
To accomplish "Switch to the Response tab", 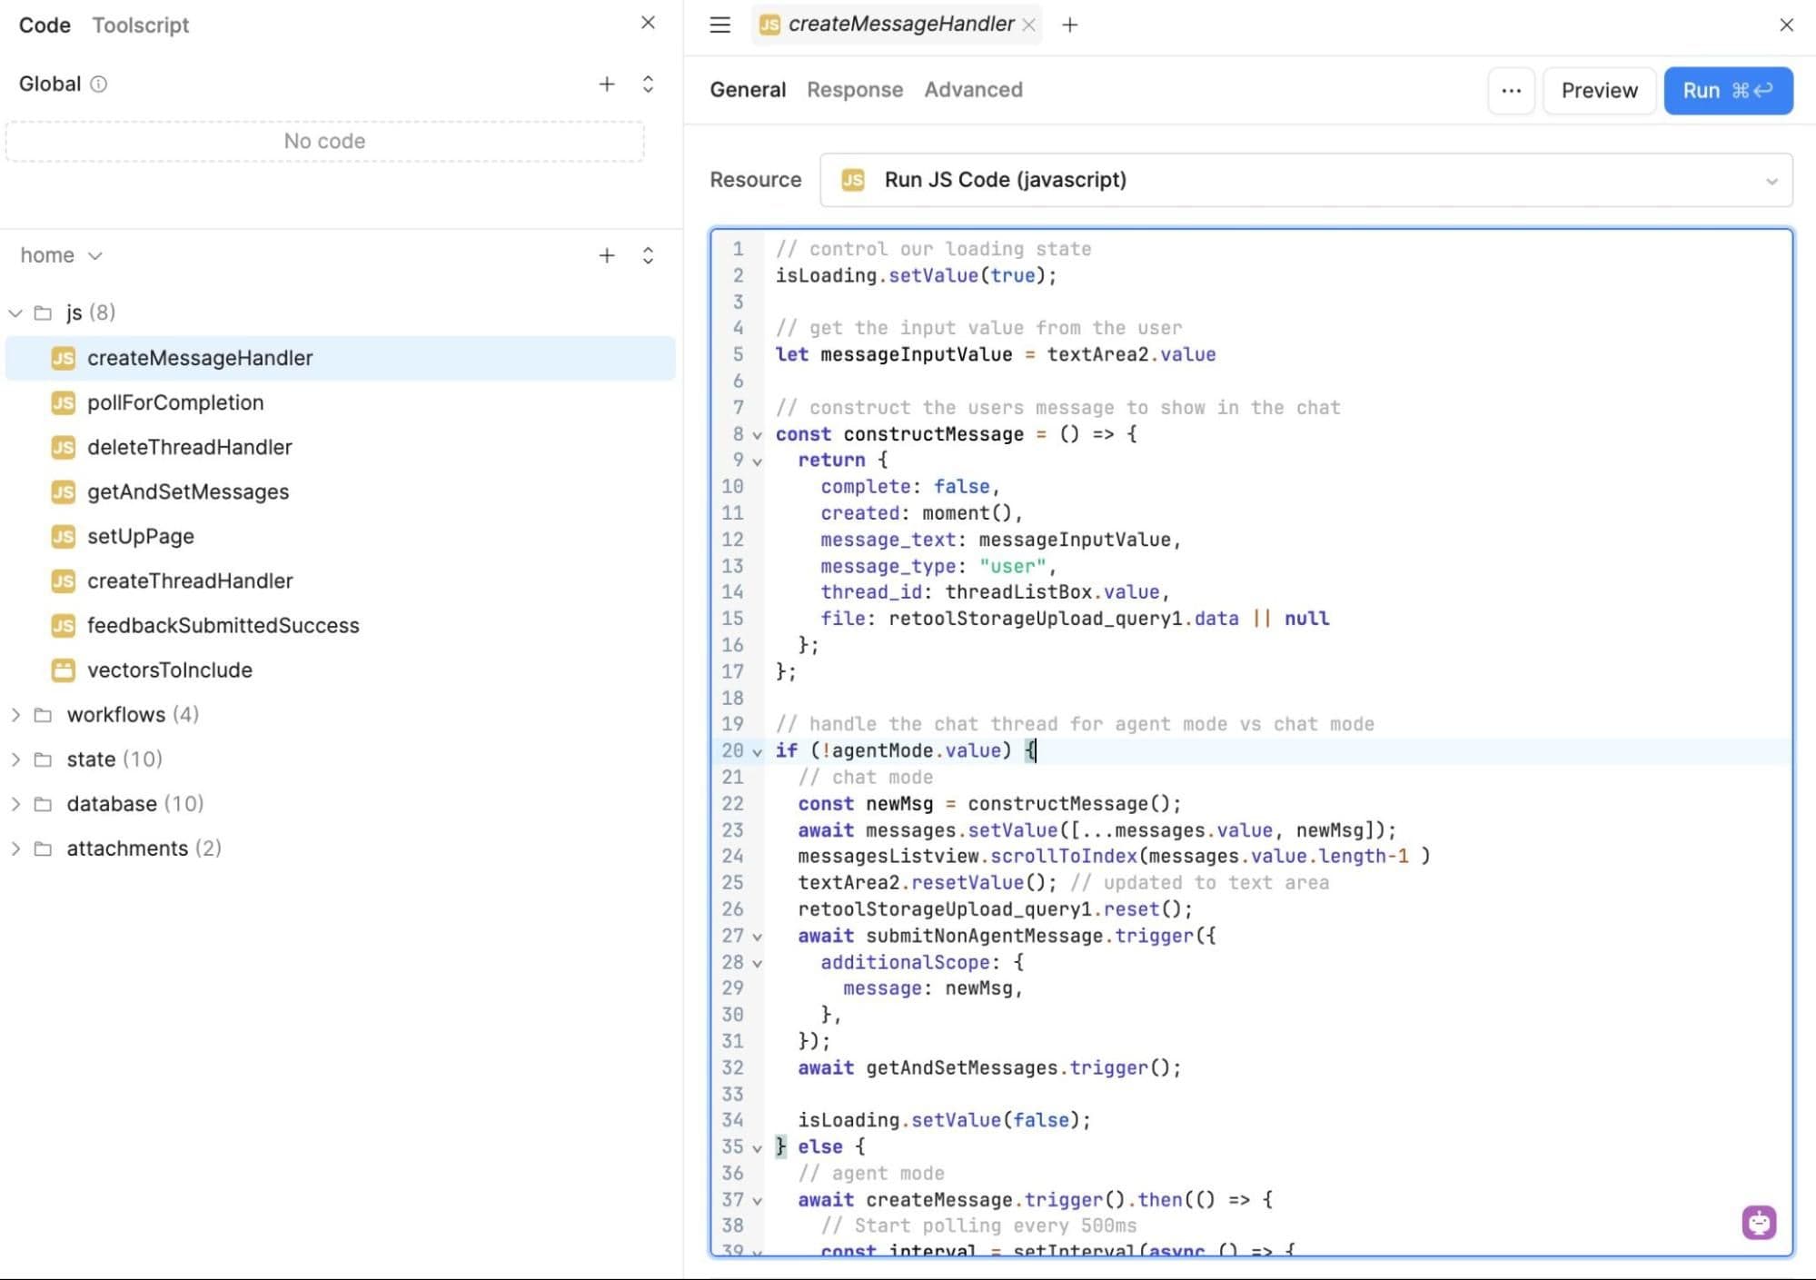I will [855, 89].
